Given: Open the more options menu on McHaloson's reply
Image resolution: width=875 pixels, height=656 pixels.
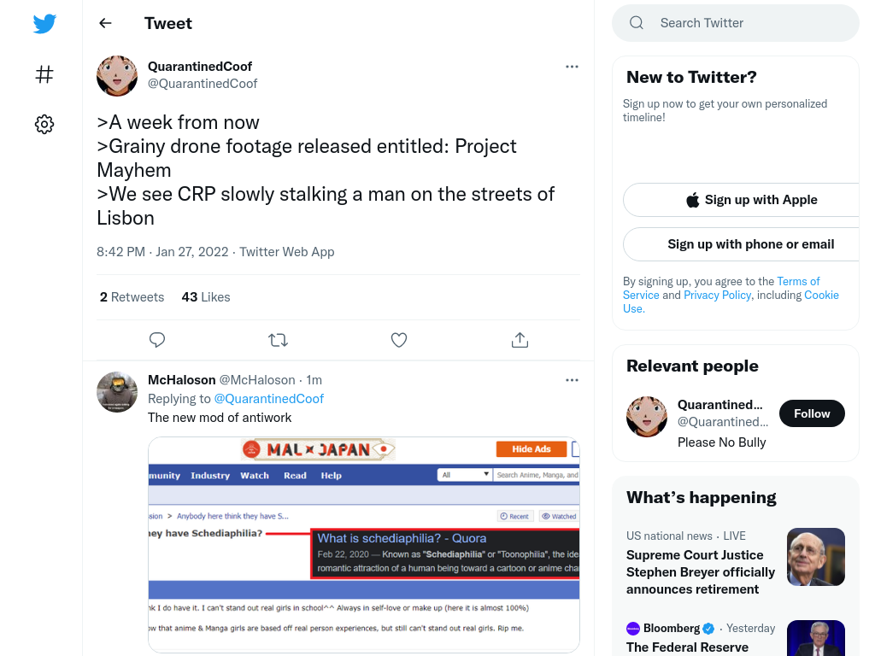Looking at the screenshot, I should tap(572, 380).
